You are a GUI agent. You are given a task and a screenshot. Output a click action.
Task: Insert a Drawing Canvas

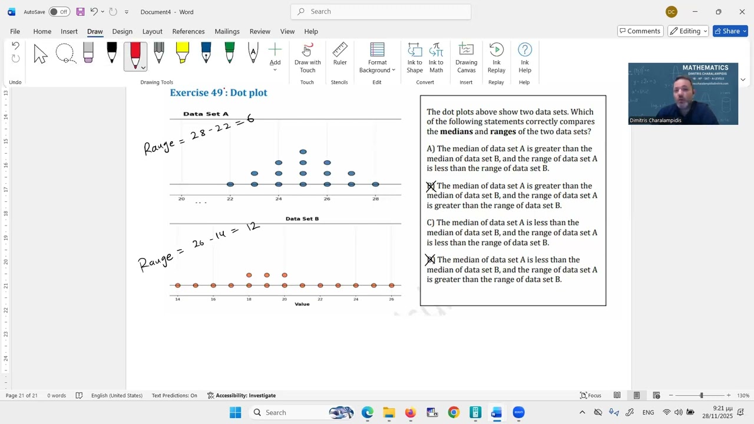point(467,58)
